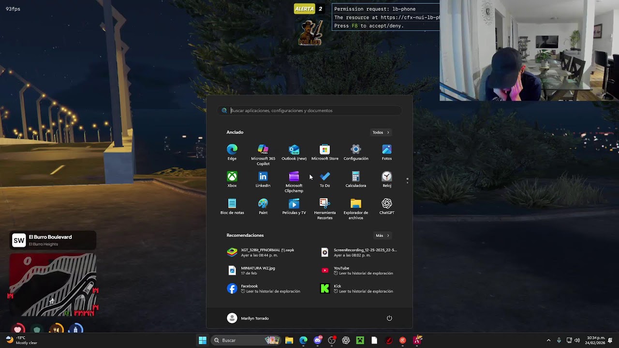Launch ChatGPT pinned app

(x=387, y=206)
